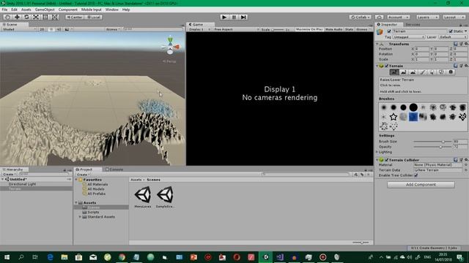Toggle Mute Audio in Game view
The width and height of the screenshot is (469, 263).
pos(334,29)
